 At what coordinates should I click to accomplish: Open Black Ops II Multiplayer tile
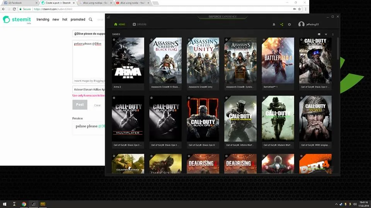point(128,122)
